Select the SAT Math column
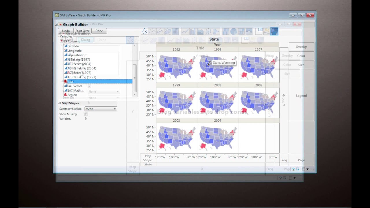The width and height of the screenshot is (370, 208). [98, 90]
